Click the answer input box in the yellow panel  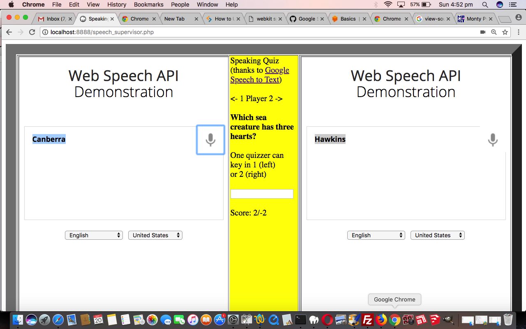click(262, 193)
